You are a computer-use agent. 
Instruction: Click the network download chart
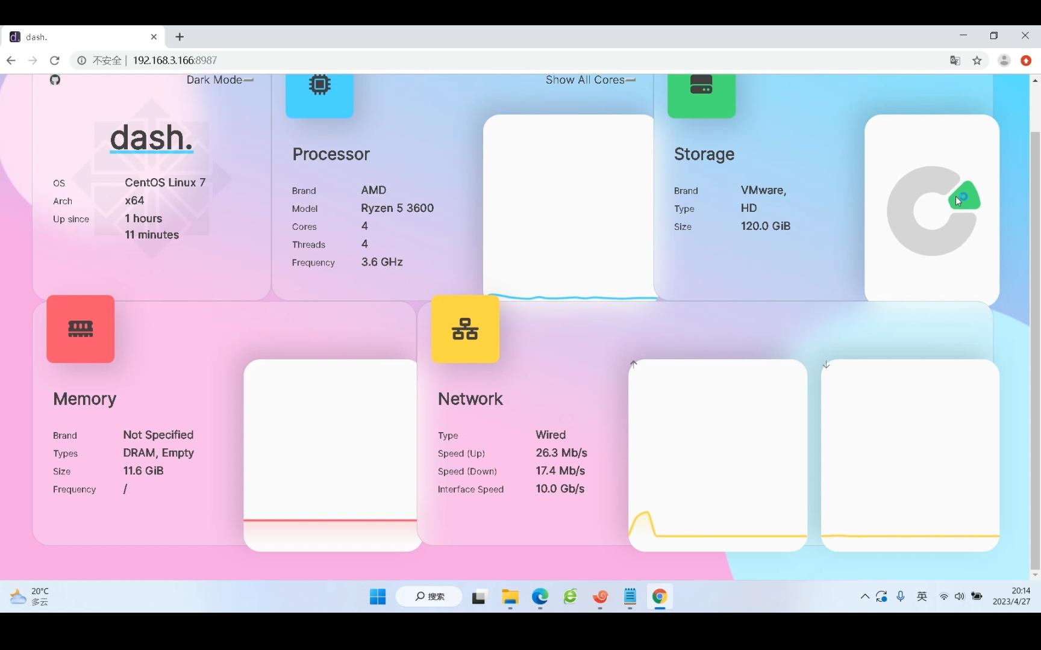click(910, 455)
